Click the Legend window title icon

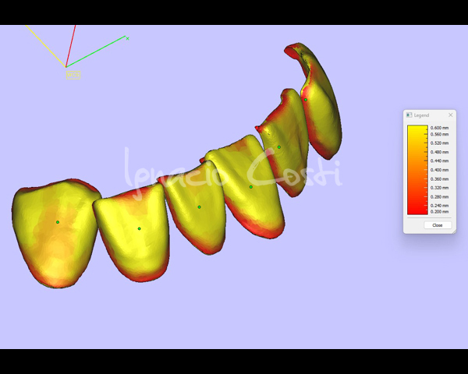click(409, 115)
